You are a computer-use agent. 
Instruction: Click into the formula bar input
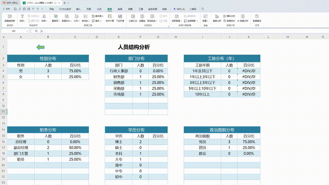coord(187,31)
